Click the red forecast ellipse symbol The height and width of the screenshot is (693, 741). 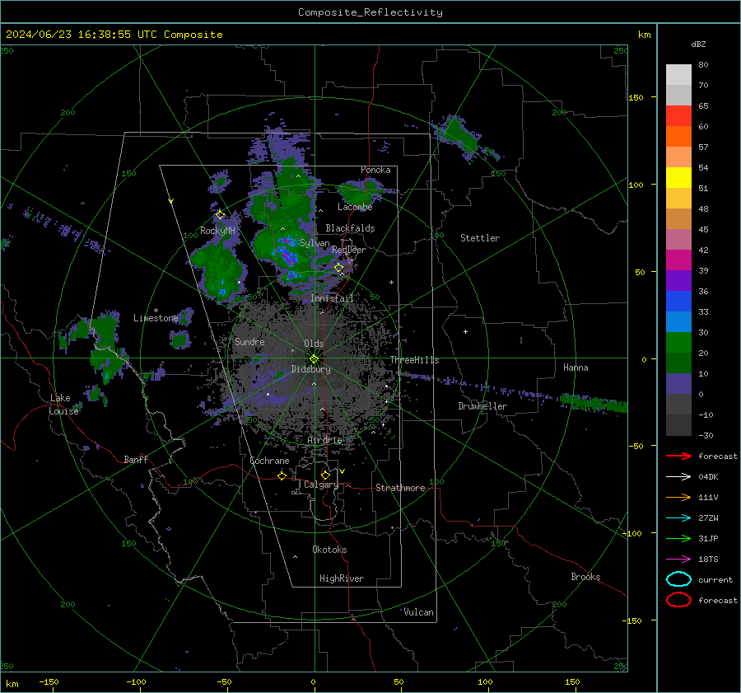click(x=678, y=600)
